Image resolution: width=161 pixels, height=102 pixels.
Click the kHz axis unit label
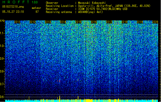2,21
